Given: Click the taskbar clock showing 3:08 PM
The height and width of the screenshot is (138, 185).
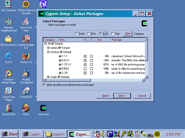Looking at the screenshot, I should pos(173,134).
